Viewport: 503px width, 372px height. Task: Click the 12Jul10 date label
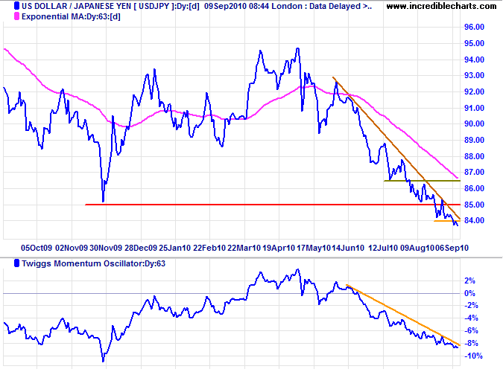point(383,248)
